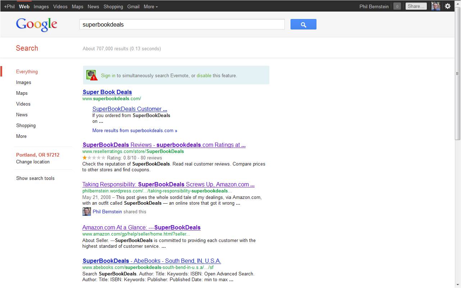Screen dimensions: 461x288
Task: Open the settings gear icon
Action: point(448,6)
